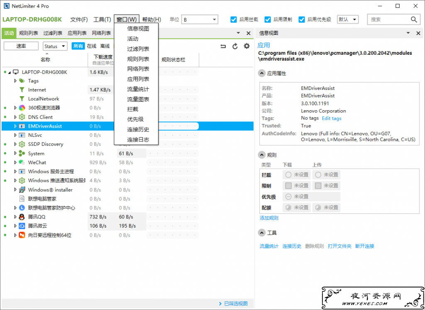
Task: Toggle the 启用优先级 checkbox
Action: click(302, 19)
